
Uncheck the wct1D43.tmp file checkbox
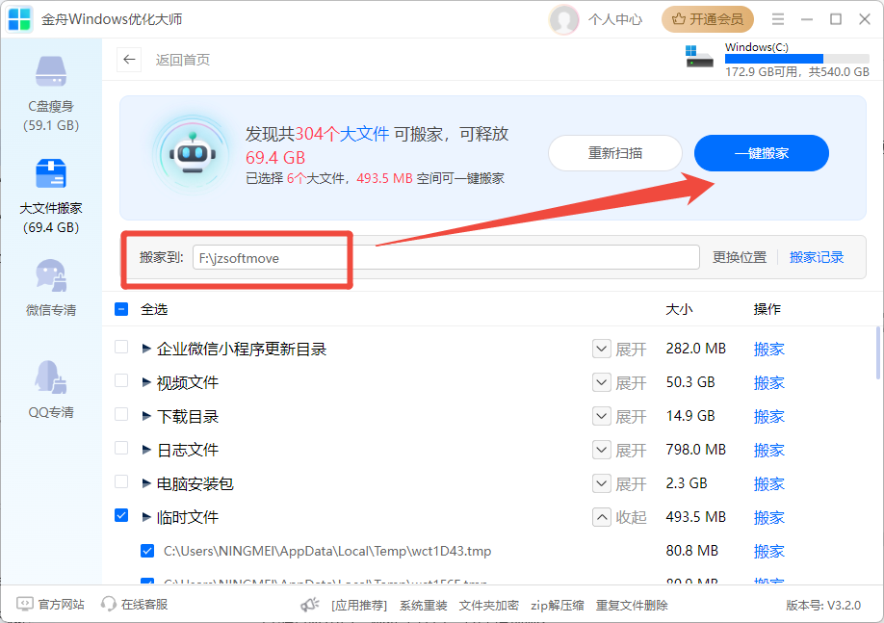coord(147,551)
